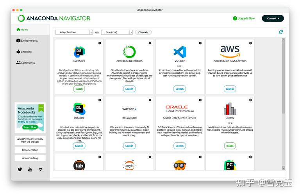This screenshot has width=300, height=195.
Task: Go to the Learning tab
Action: pyautogui.click(x=26, y=51)
